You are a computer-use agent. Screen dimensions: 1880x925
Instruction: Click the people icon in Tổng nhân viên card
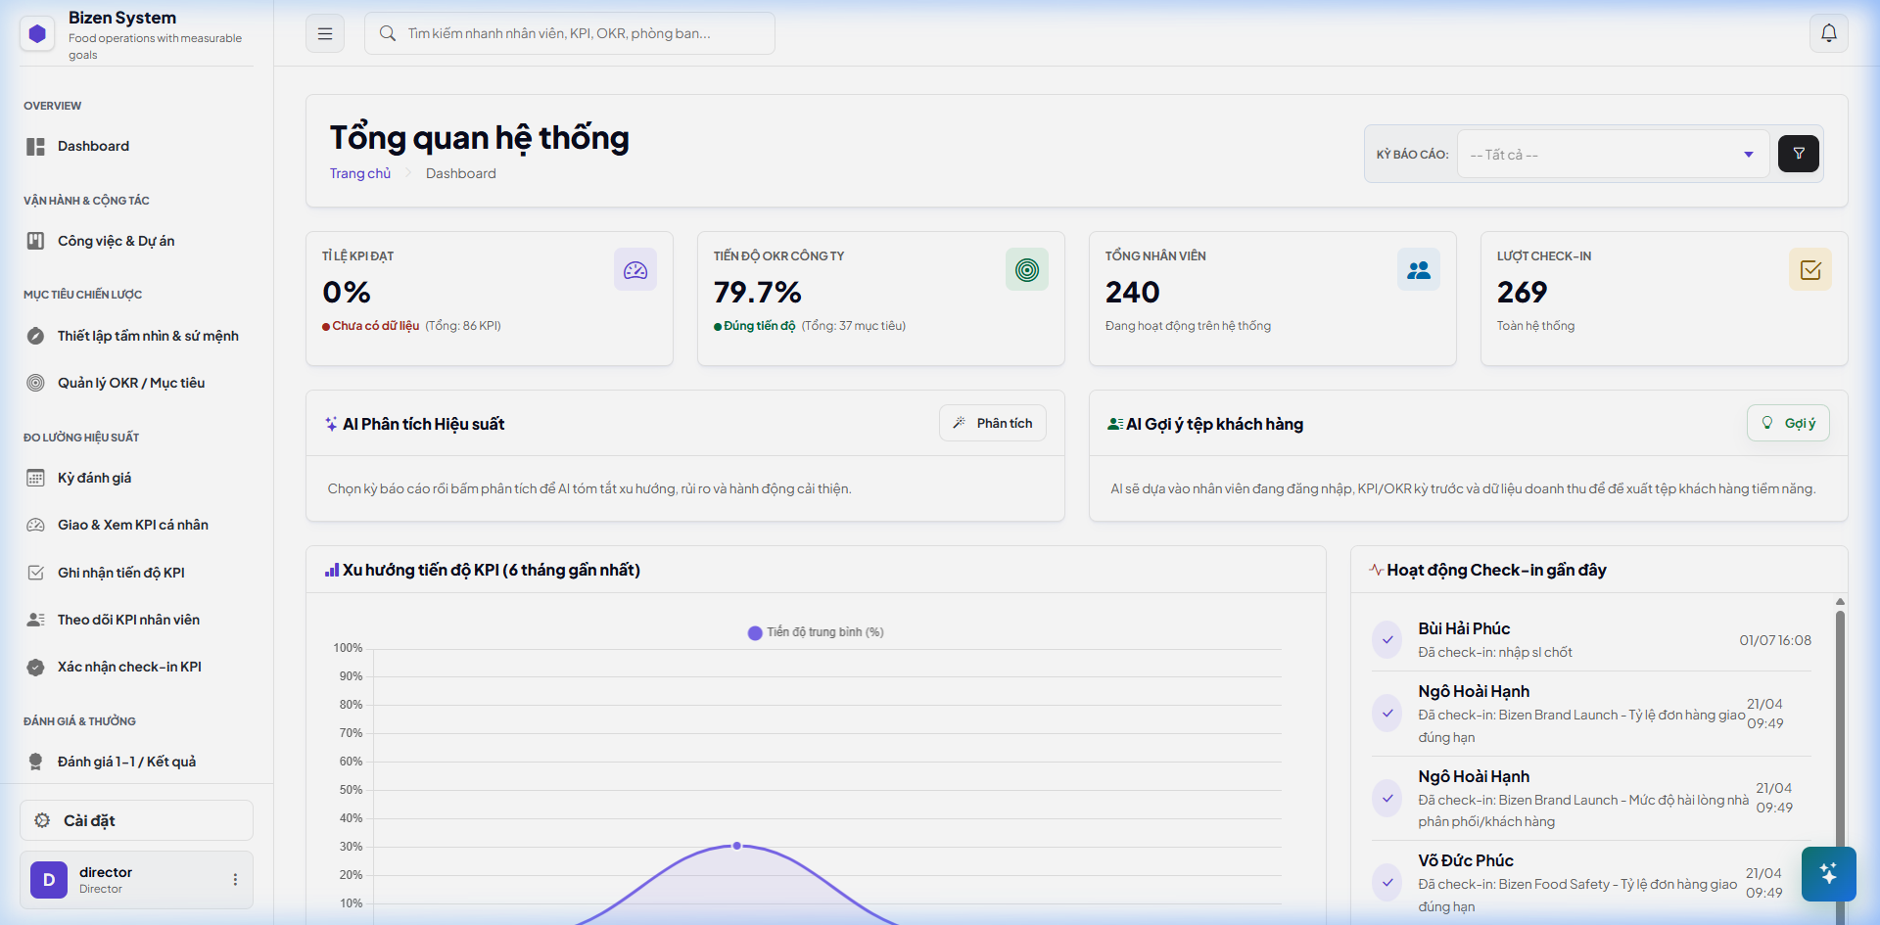1419,269
